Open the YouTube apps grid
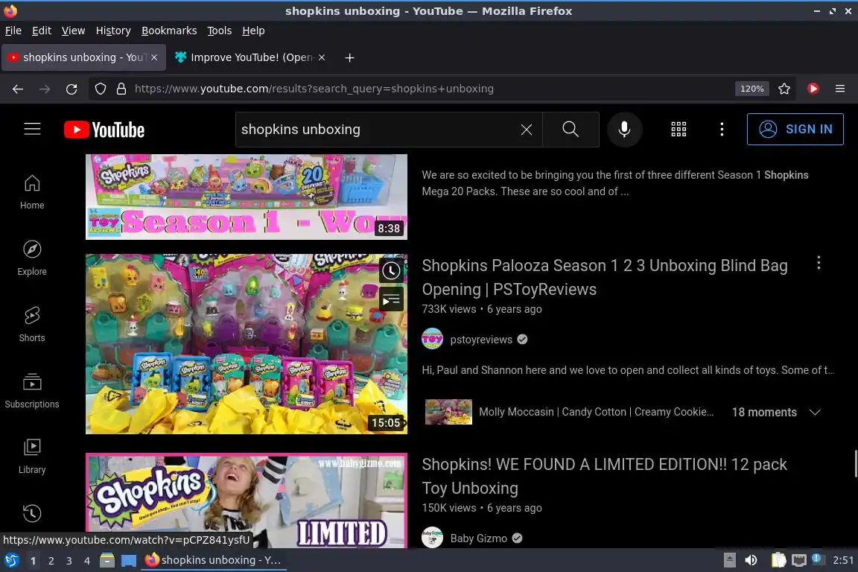Viewport: 858px width, 572px height. point(679,129)
